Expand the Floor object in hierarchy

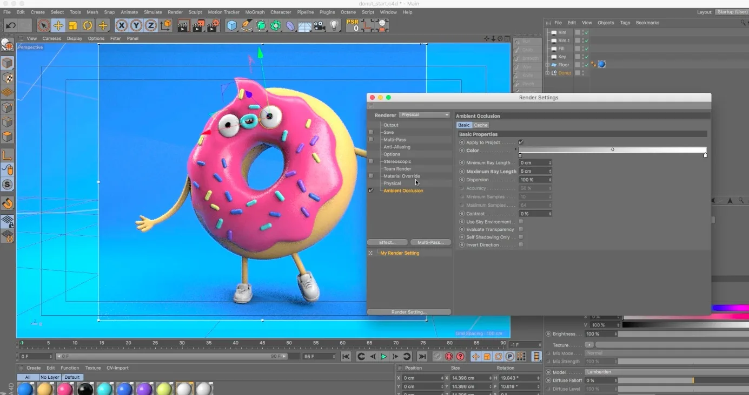coord(547,65)
